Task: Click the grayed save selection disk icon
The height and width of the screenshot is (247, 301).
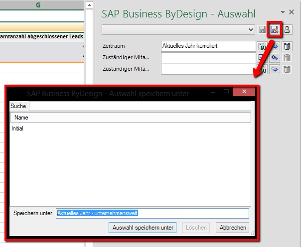Action: pyautogui.click(x=263, y=30)
